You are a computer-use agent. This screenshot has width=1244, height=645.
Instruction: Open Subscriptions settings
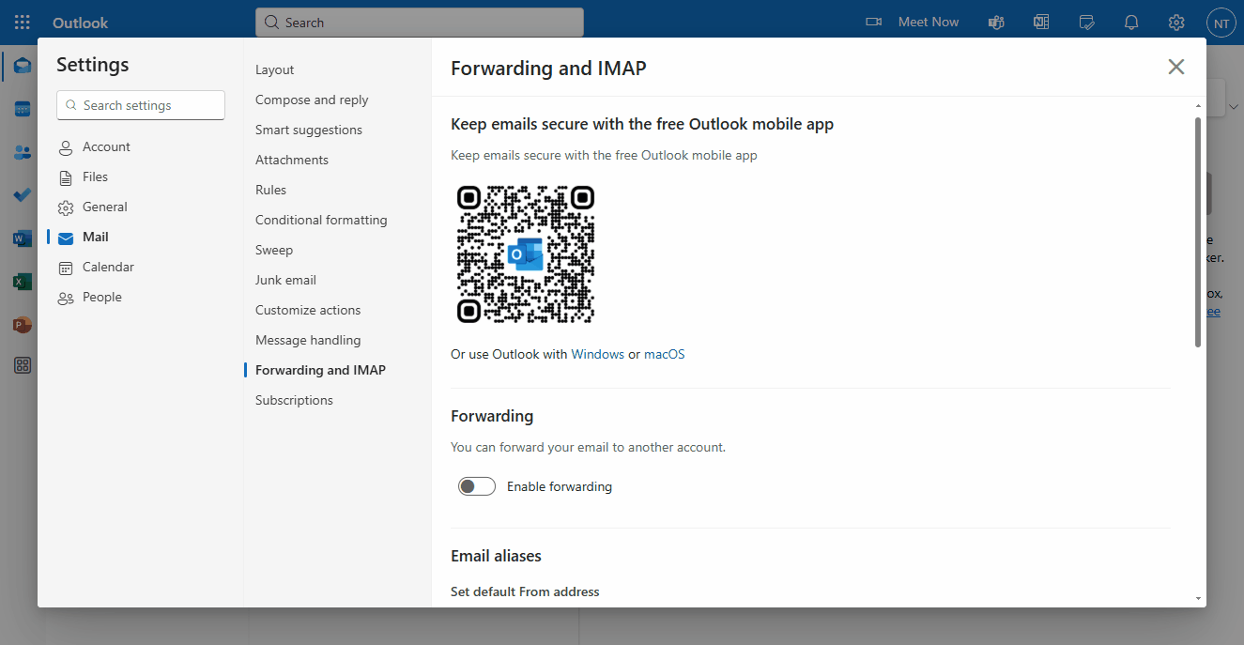[294, 400]
